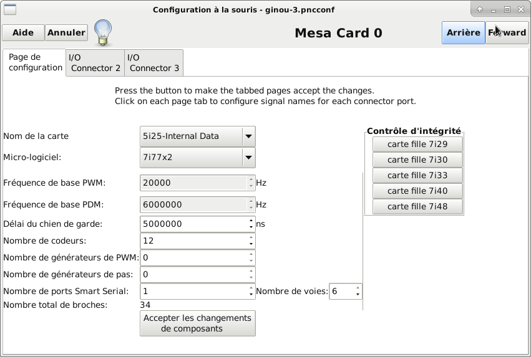The height and width of the screenshot is (357, 531).
Task: Decrease the Délai du chien de garde value
Action: (251, 227)
